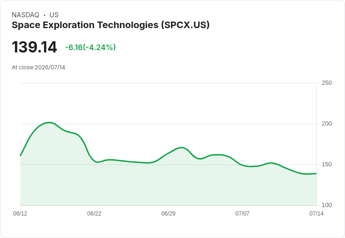Select the -6.16(-4.24%) change value

coord(90,47)
